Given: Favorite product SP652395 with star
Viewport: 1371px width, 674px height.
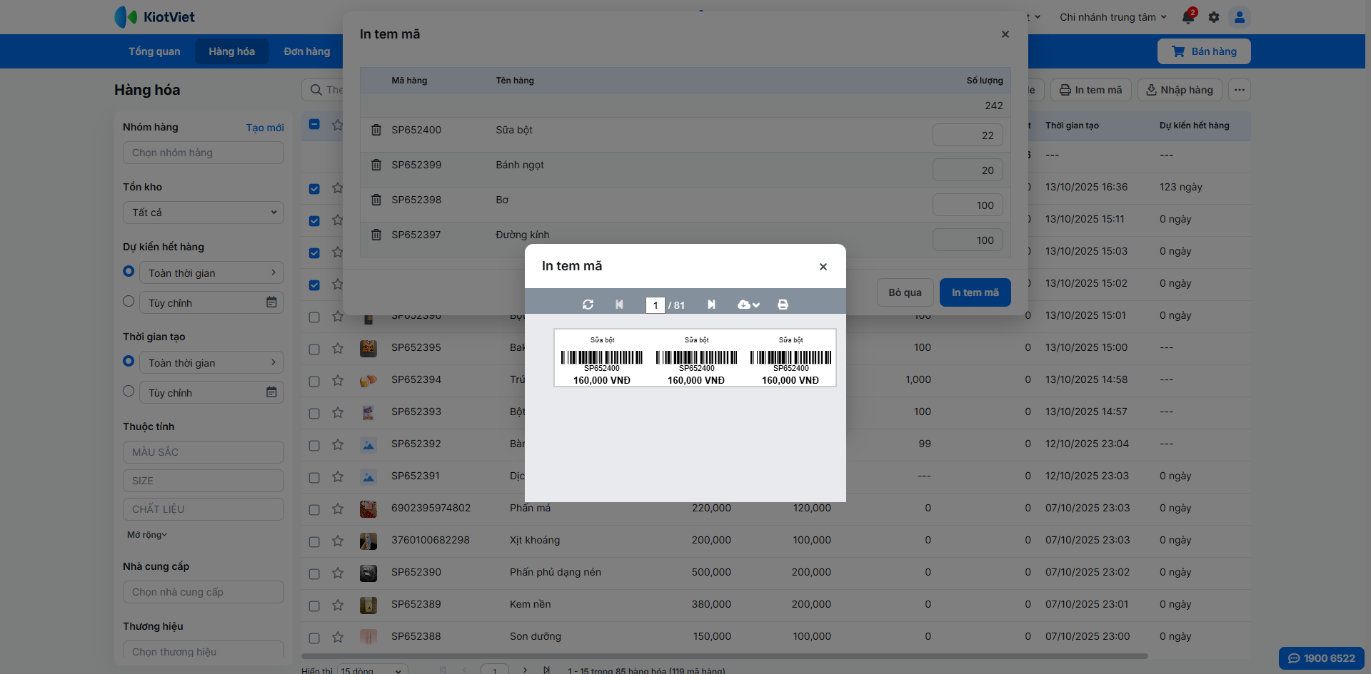Looking at the screenshot, I should [x=338, y=348].
